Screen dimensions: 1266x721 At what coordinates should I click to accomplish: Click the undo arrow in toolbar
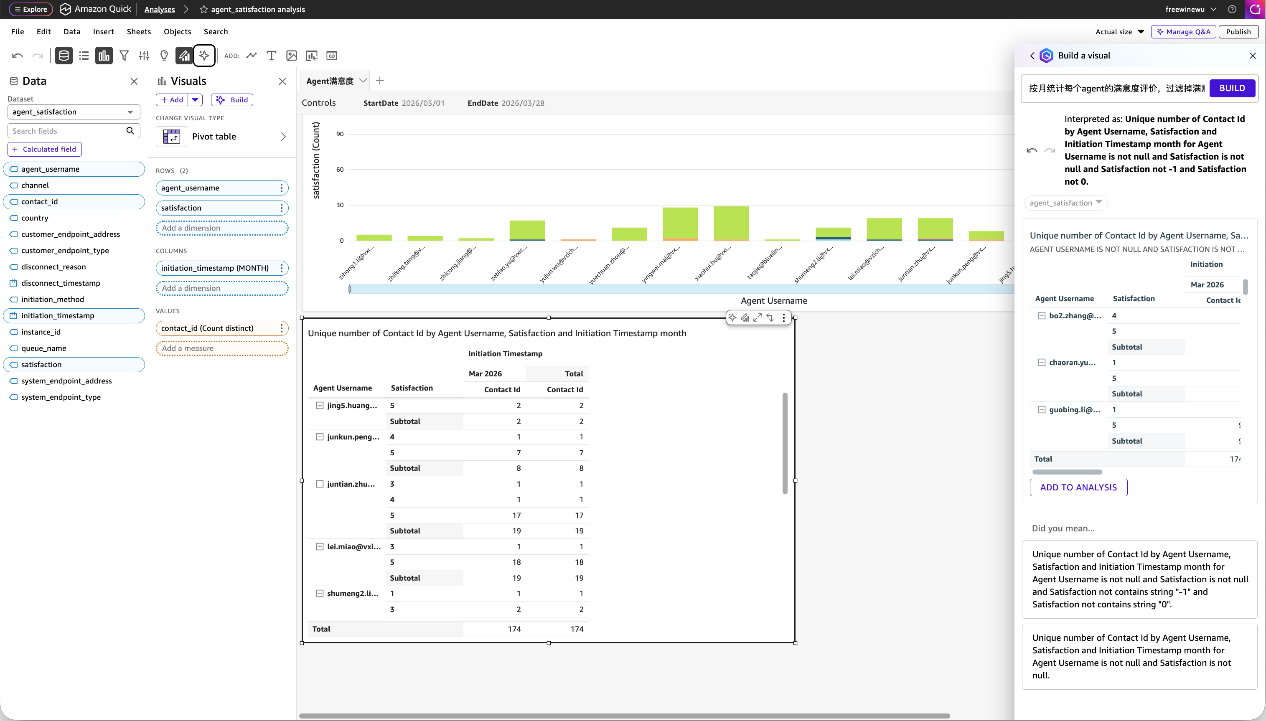(x=17, y=56)
